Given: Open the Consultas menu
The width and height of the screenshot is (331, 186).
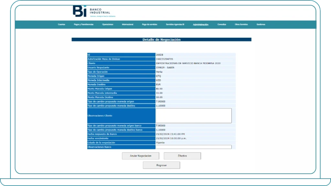Looking at the screenshot, I should 222,24.
